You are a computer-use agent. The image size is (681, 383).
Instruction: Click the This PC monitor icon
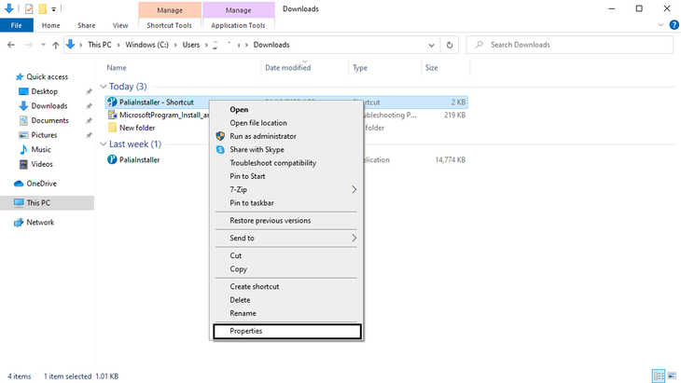pos(19,202)
